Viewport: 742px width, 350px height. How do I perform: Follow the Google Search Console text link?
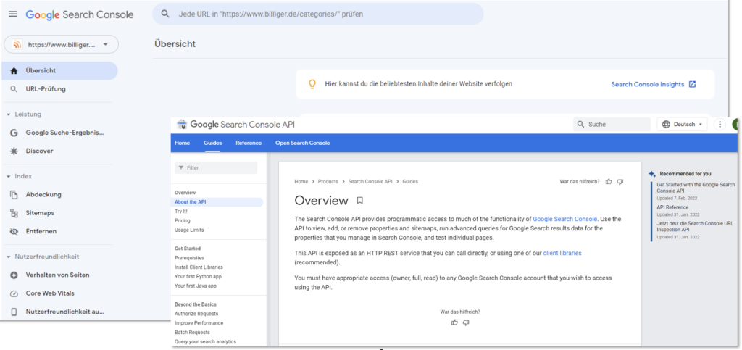(x=565, y=219)
